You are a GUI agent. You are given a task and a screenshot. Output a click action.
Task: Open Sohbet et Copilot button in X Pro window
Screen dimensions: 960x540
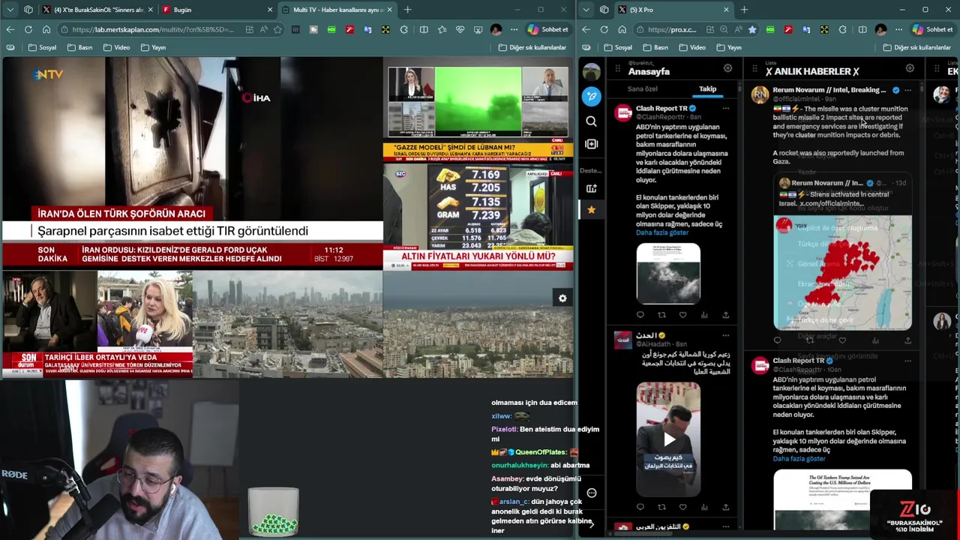click(x=932, y=29)
